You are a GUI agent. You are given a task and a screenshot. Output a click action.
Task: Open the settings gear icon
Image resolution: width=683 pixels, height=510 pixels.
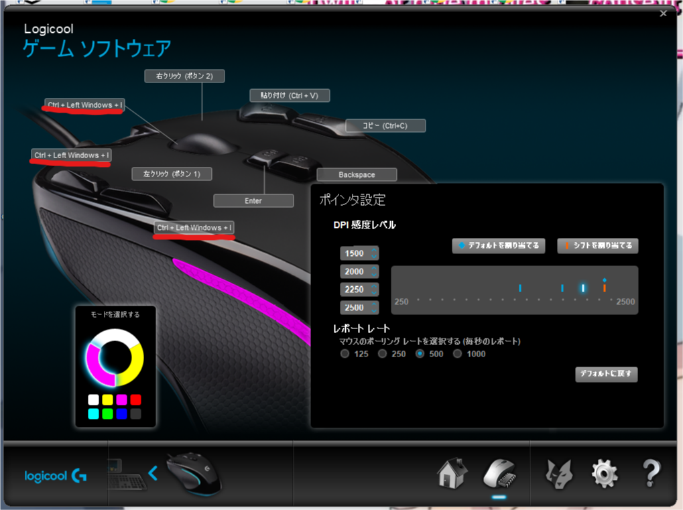[x=605, y=474]
